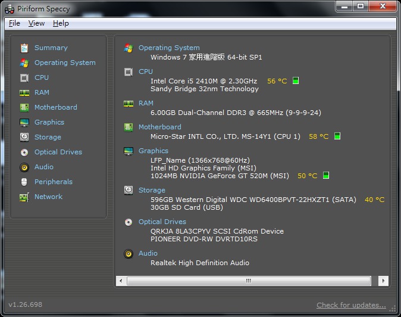401x317 pixels.
Task: Click the Realtek High Definition Audio text
Action: pos(200,263)
